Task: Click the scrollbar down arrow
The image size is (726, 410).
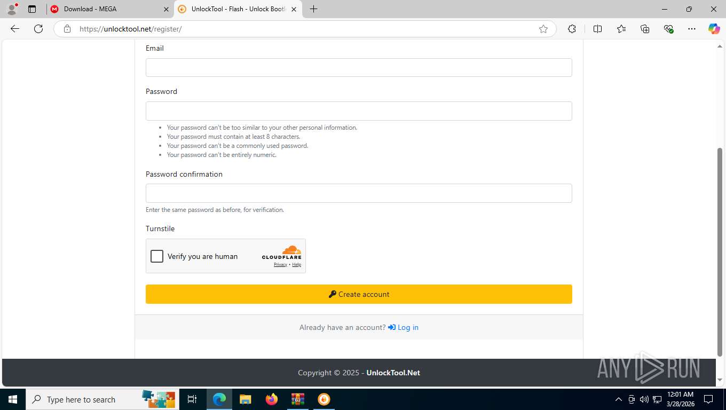Action: click(x=720, y=380)
